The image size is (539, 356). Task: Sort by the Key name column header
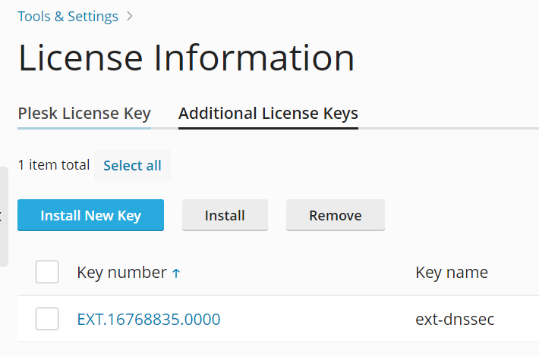pyautogui.click(x=452, y=273)
